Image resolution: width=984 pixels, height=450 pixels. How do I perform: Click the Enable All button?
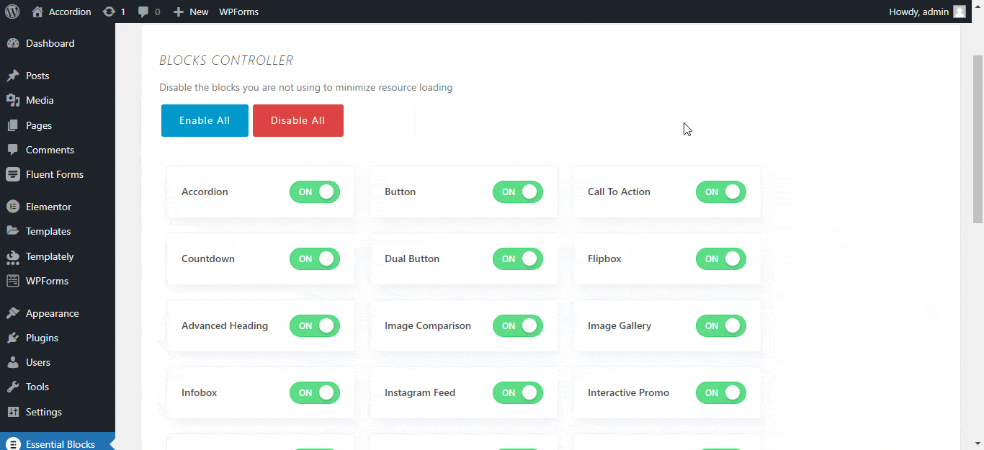coord(205,120)
